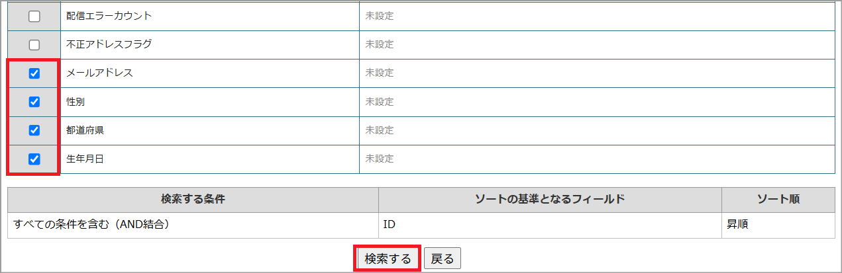Click the 検索する条件 column header
The image size is (842, 273).
click(193, 200)
